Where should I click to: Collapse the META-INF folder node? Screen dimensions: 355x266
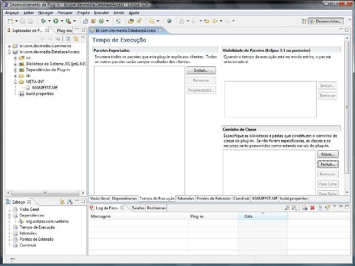point(15,82)
